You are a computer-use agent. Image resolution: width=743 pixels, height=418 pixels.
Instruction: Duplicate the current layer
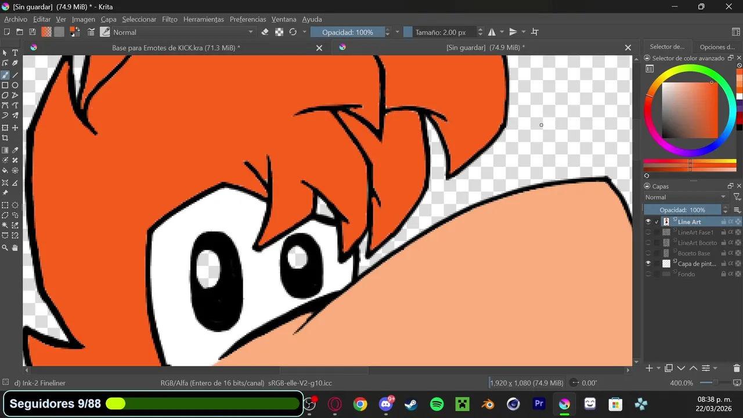click(x=669, y=368)
